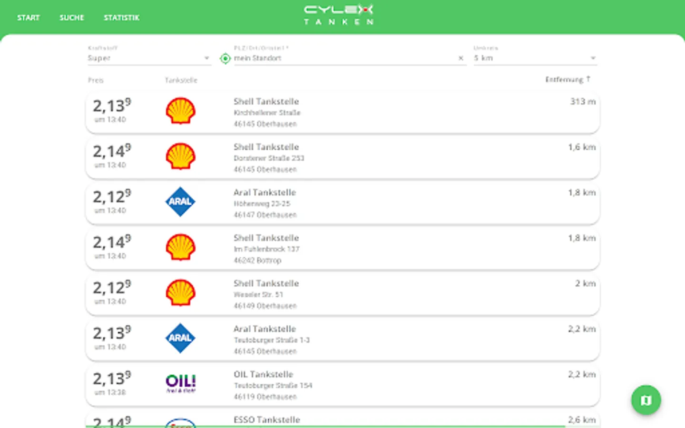Click the '313 m' distance
Image resolution: width=685 pixels, height=428 pixels.
(583, 101)
